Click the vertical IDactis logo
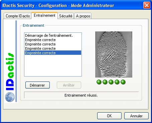This screenshot has height=123, width=152. [x=10, y=72]
